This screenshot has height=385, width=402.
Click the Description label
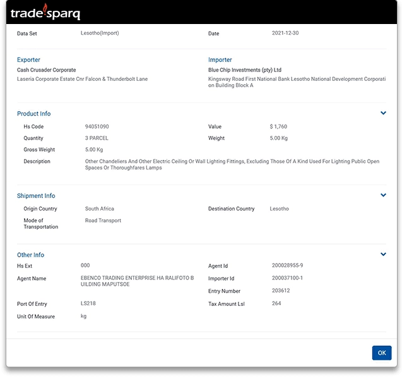37,161
